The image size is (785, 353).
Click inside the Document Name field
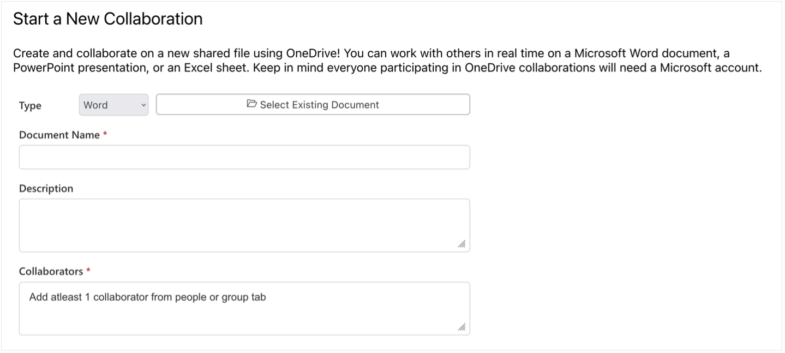(244, 157)
